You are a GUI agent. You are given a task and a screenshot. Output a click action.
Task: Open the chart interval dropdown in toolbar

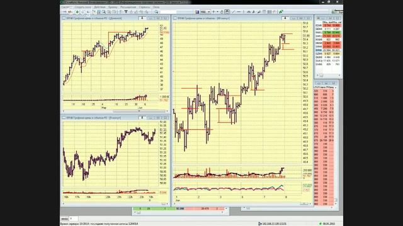(x=205, y=12)
